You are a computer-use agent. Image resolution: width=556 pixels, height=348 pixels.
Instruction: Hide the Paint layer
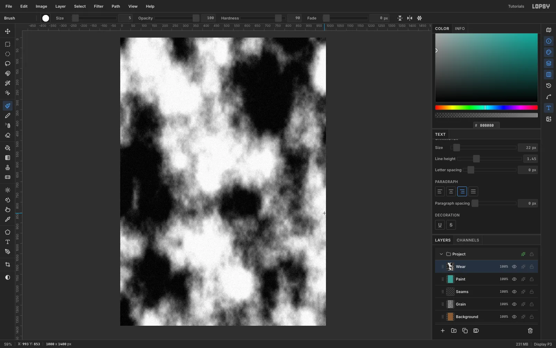514,279
